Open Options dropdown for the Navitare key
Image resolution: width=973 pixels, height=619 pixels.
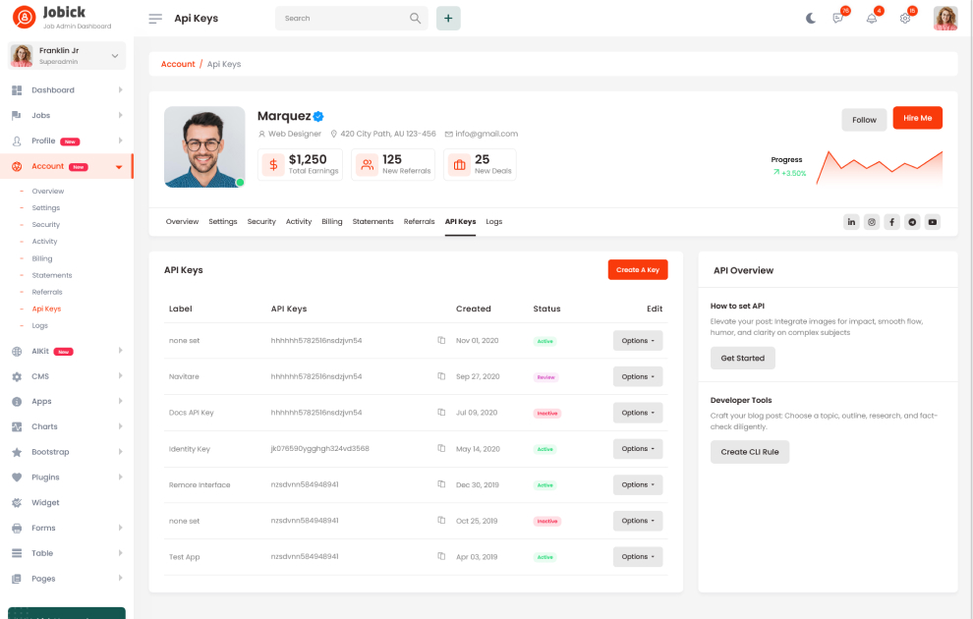pos(637,376)
